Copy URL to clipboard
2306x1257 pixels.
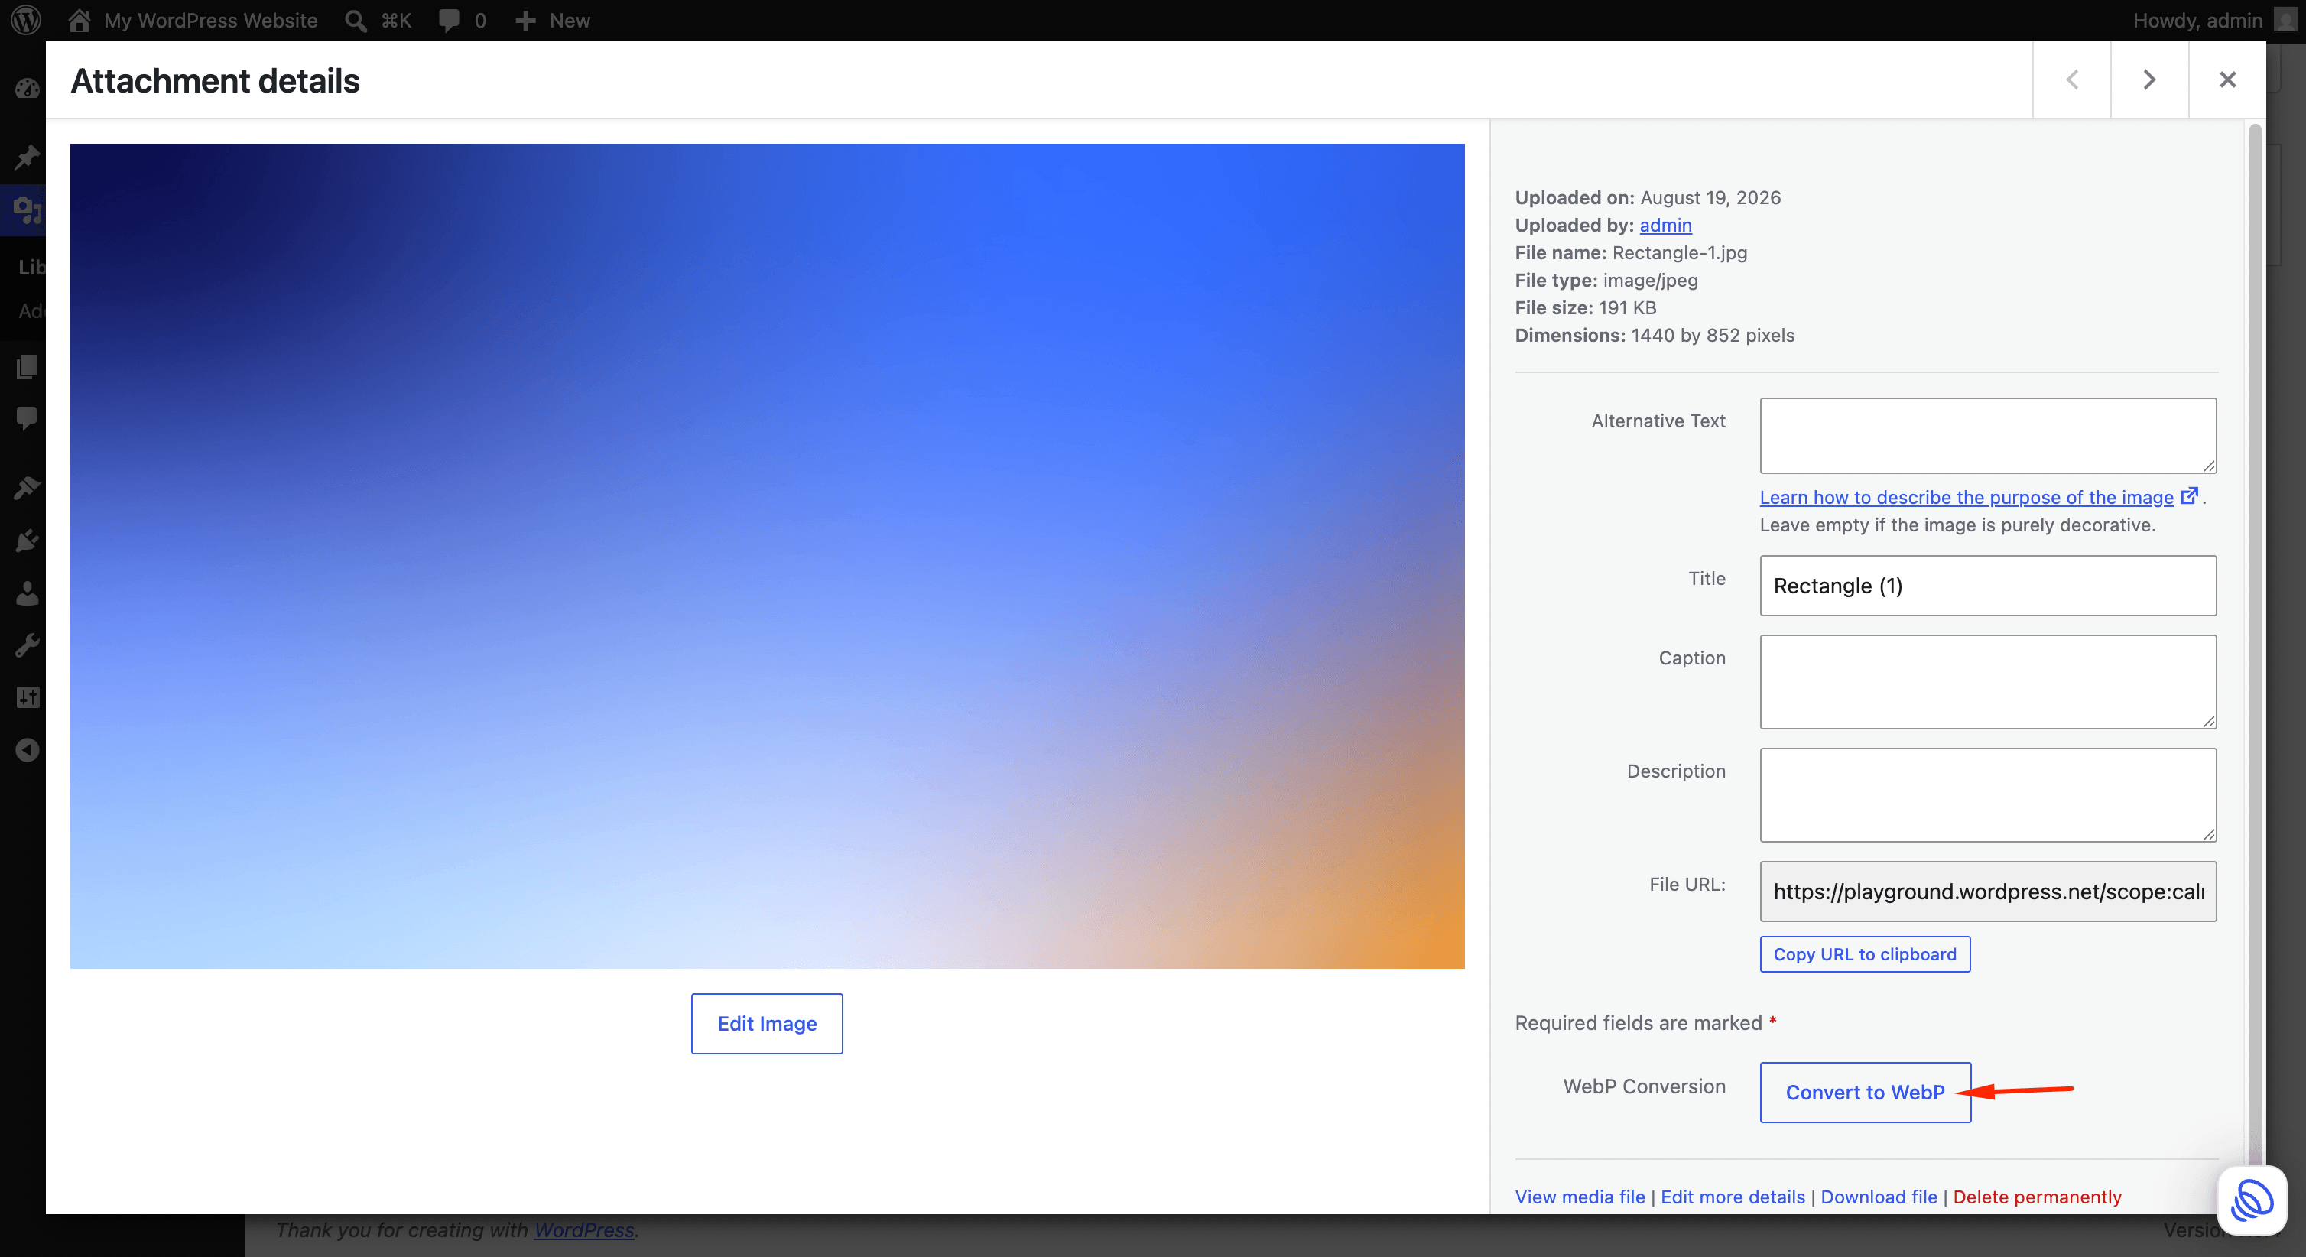(1865, 954)
